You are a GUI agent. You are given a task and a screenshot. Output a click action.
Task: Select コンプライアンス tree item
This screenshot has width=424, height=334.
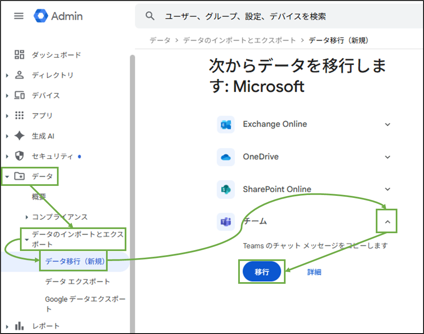(60, 217)
